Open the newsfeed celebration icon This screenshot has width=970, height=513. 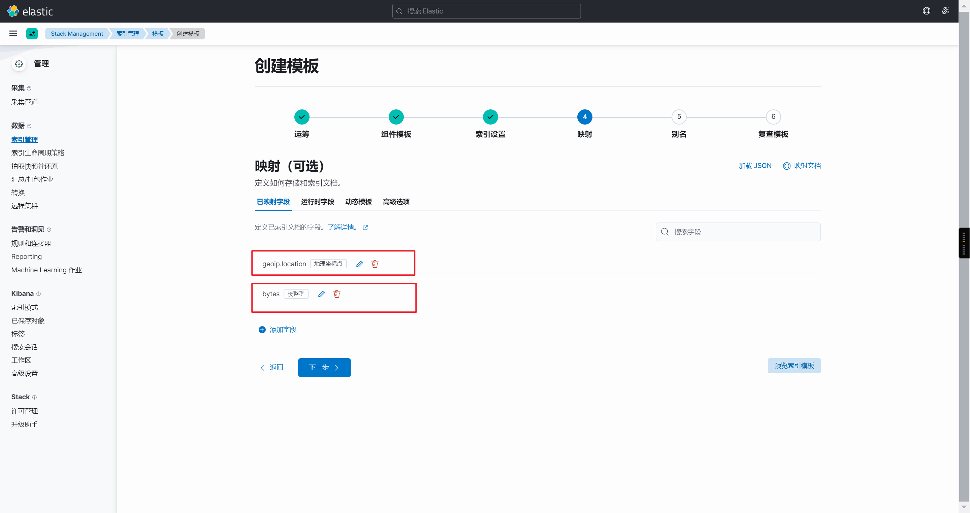945,11
